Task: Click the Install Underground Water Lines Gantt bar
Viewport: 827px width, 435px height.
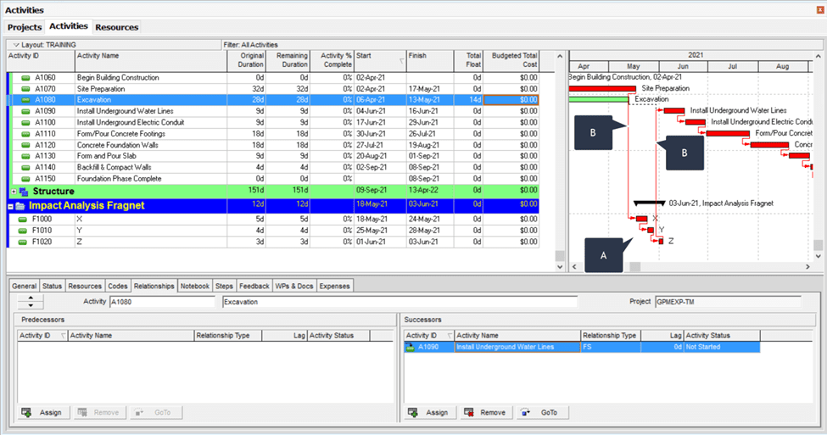Action: pyautogui.click(x=674, y=111)
